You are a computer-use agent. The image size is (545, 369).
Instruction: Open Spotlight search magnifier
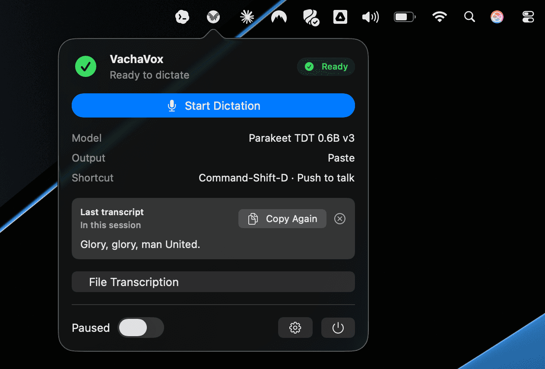click(x=469, y=17)
